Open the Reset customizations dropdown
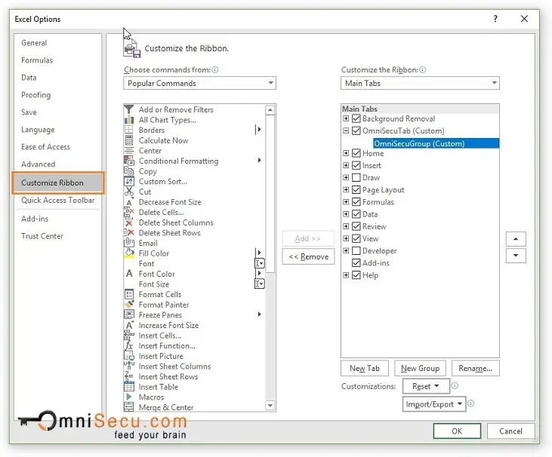 coord(426,386)
